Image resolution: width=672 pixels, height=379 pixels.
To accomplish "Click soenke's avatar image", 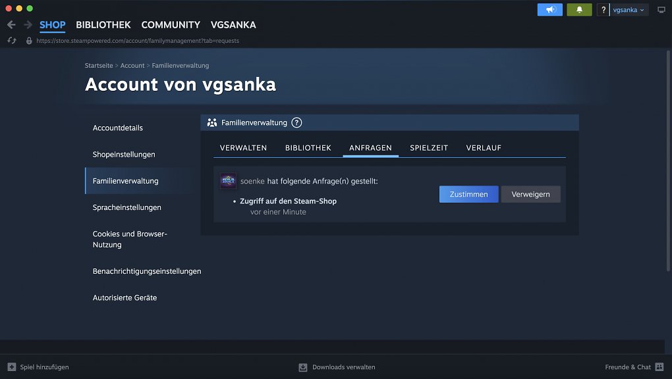I will click(x=228, y=181).
